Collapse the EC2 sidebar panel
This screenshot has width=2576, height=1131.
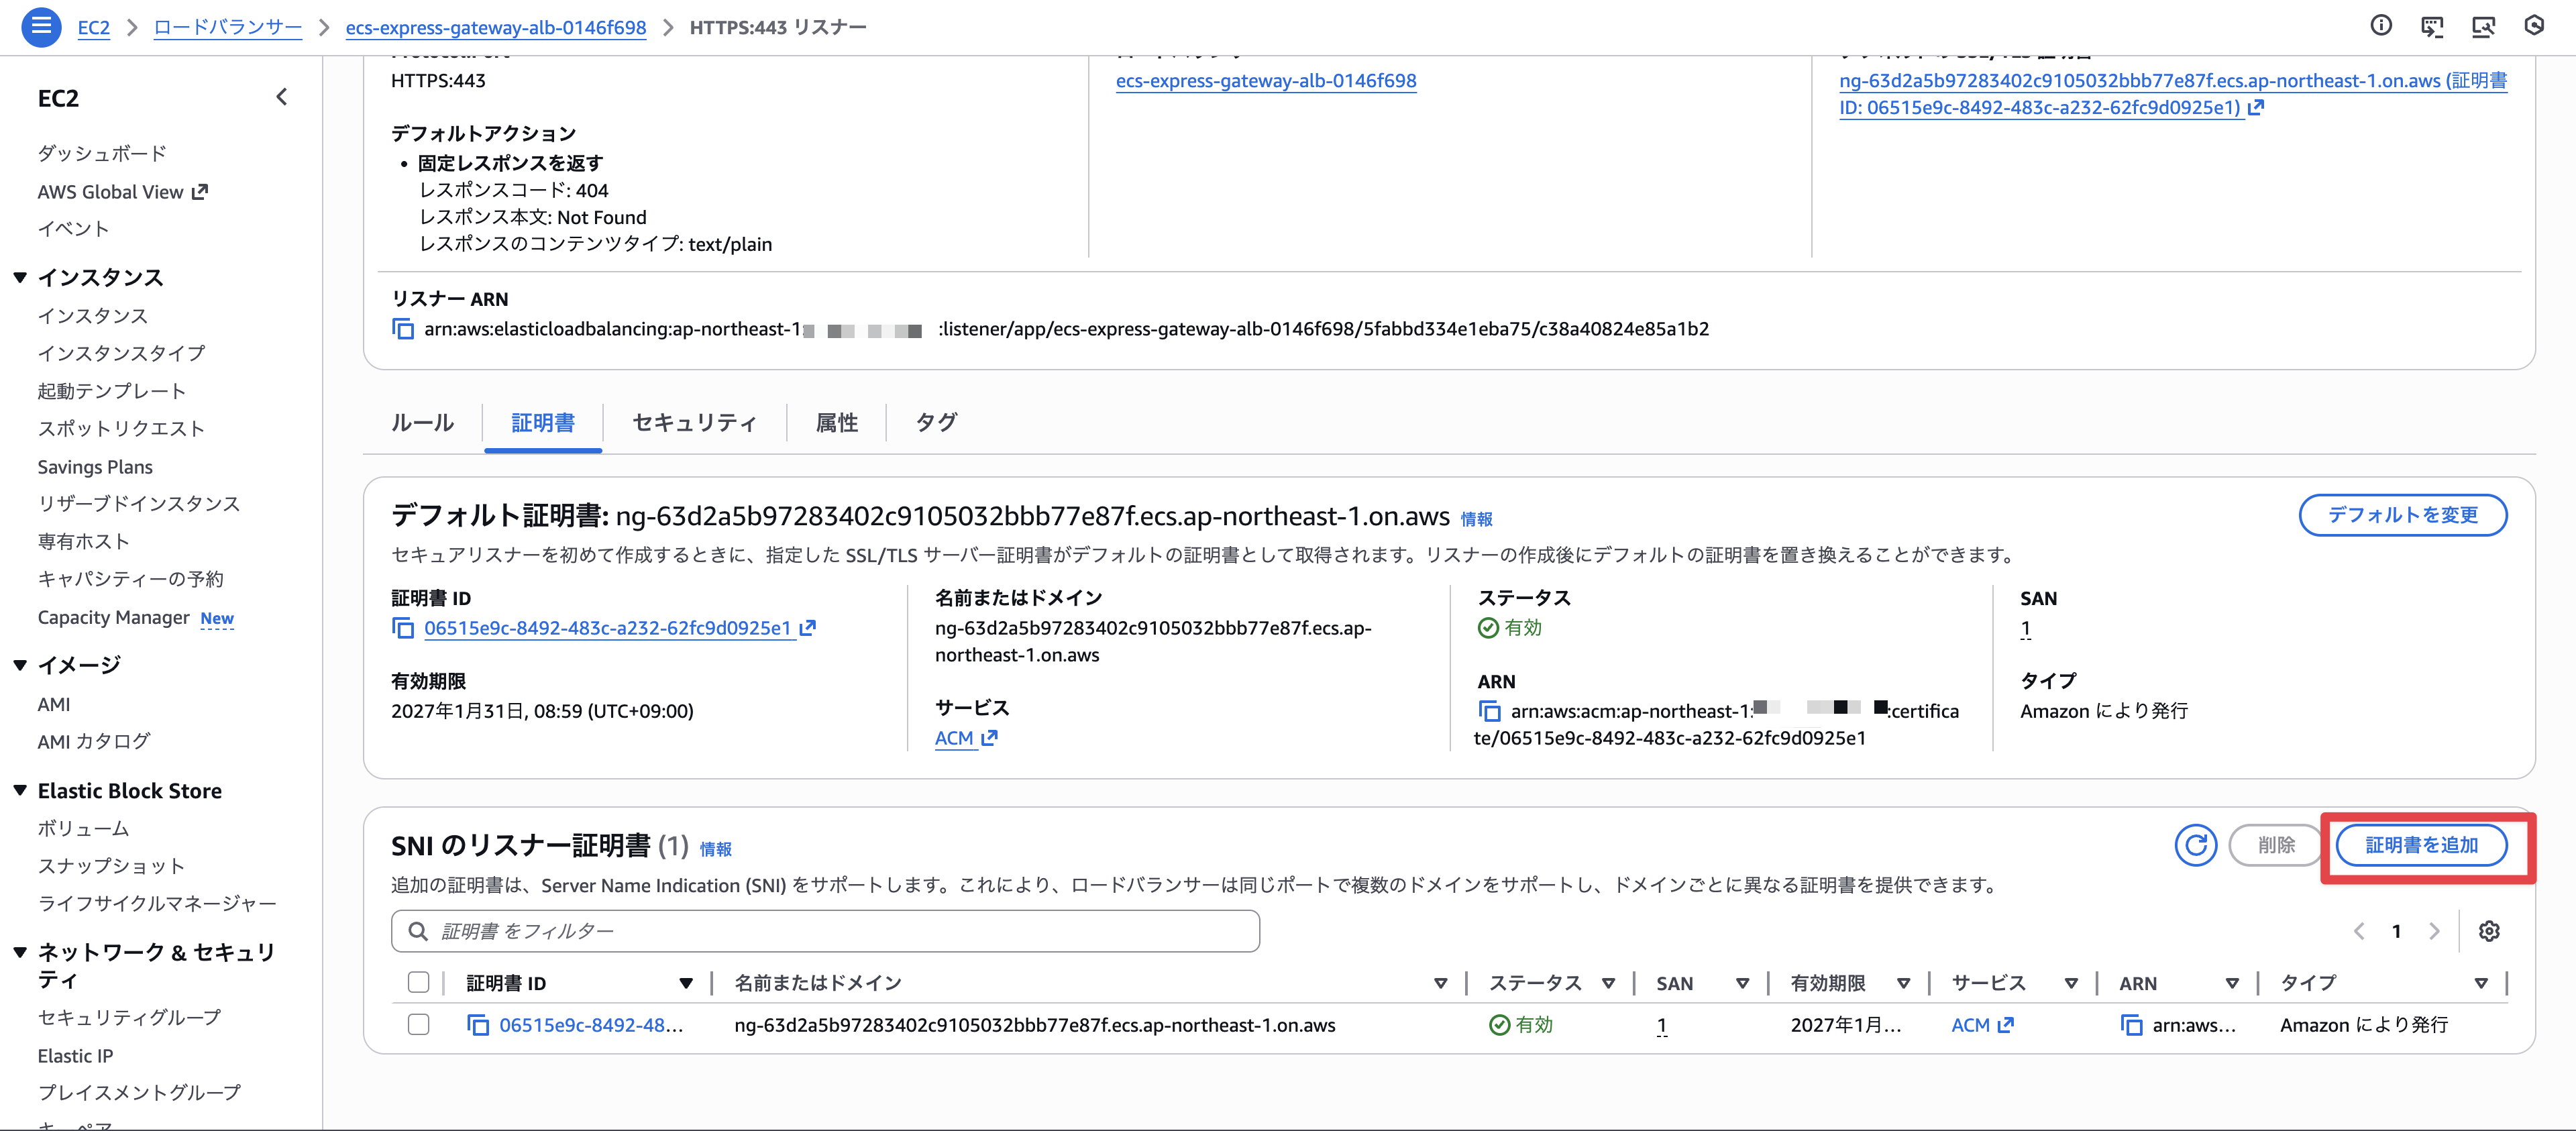click(x=281, y=97)
